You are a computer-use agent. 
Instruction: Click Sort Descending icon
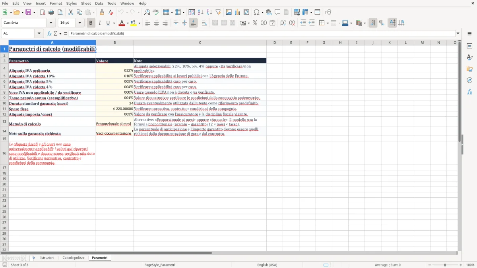[x=209, y=12]
